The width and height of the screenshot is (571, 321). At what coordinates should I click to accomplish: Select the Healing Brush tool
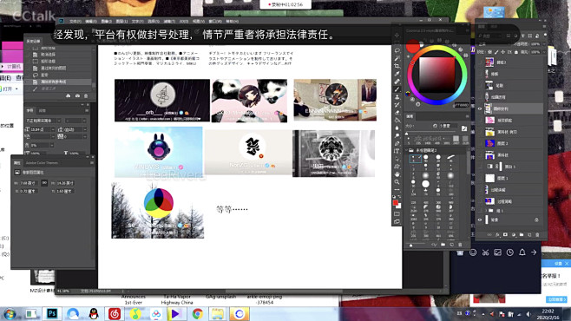(397, 82)
